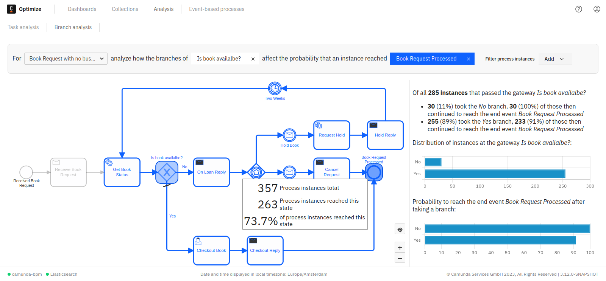
Task: Remove the Book Request Processed end event selection
Action: [469, 59]
